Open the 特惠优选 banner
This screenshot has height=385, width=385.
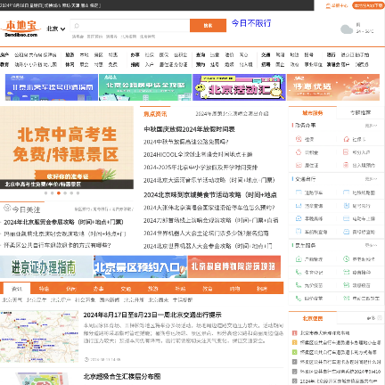(333, 87)
